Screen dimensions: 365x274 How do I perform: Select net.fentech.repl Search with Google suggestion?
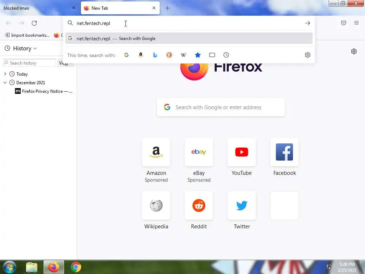[x=189, y=39]
